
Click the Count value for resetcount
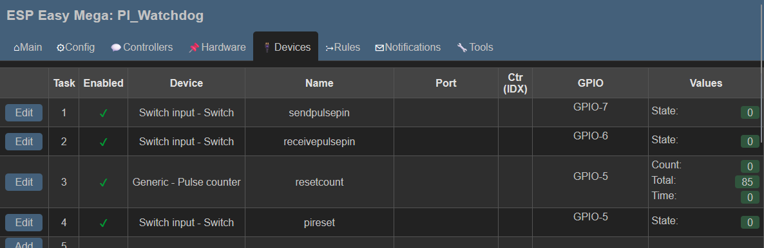click(x=750, y=167)
